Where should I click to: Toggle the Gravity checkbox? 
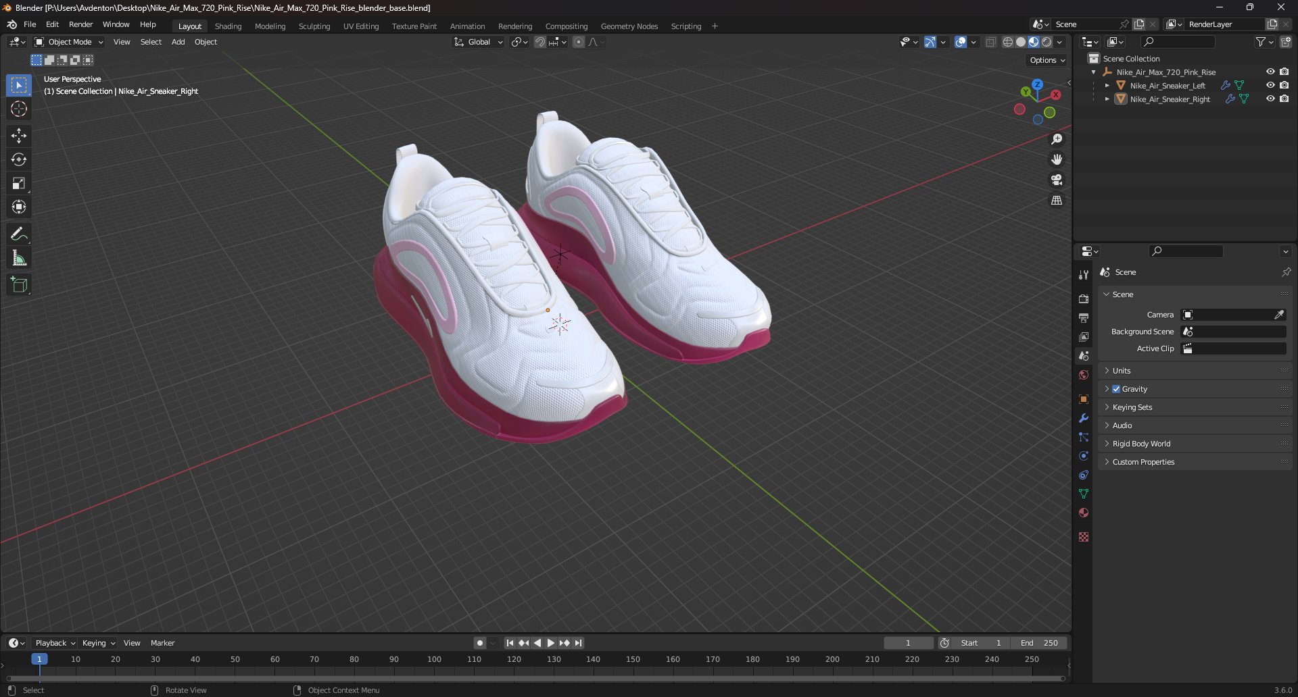point(1116,389)
